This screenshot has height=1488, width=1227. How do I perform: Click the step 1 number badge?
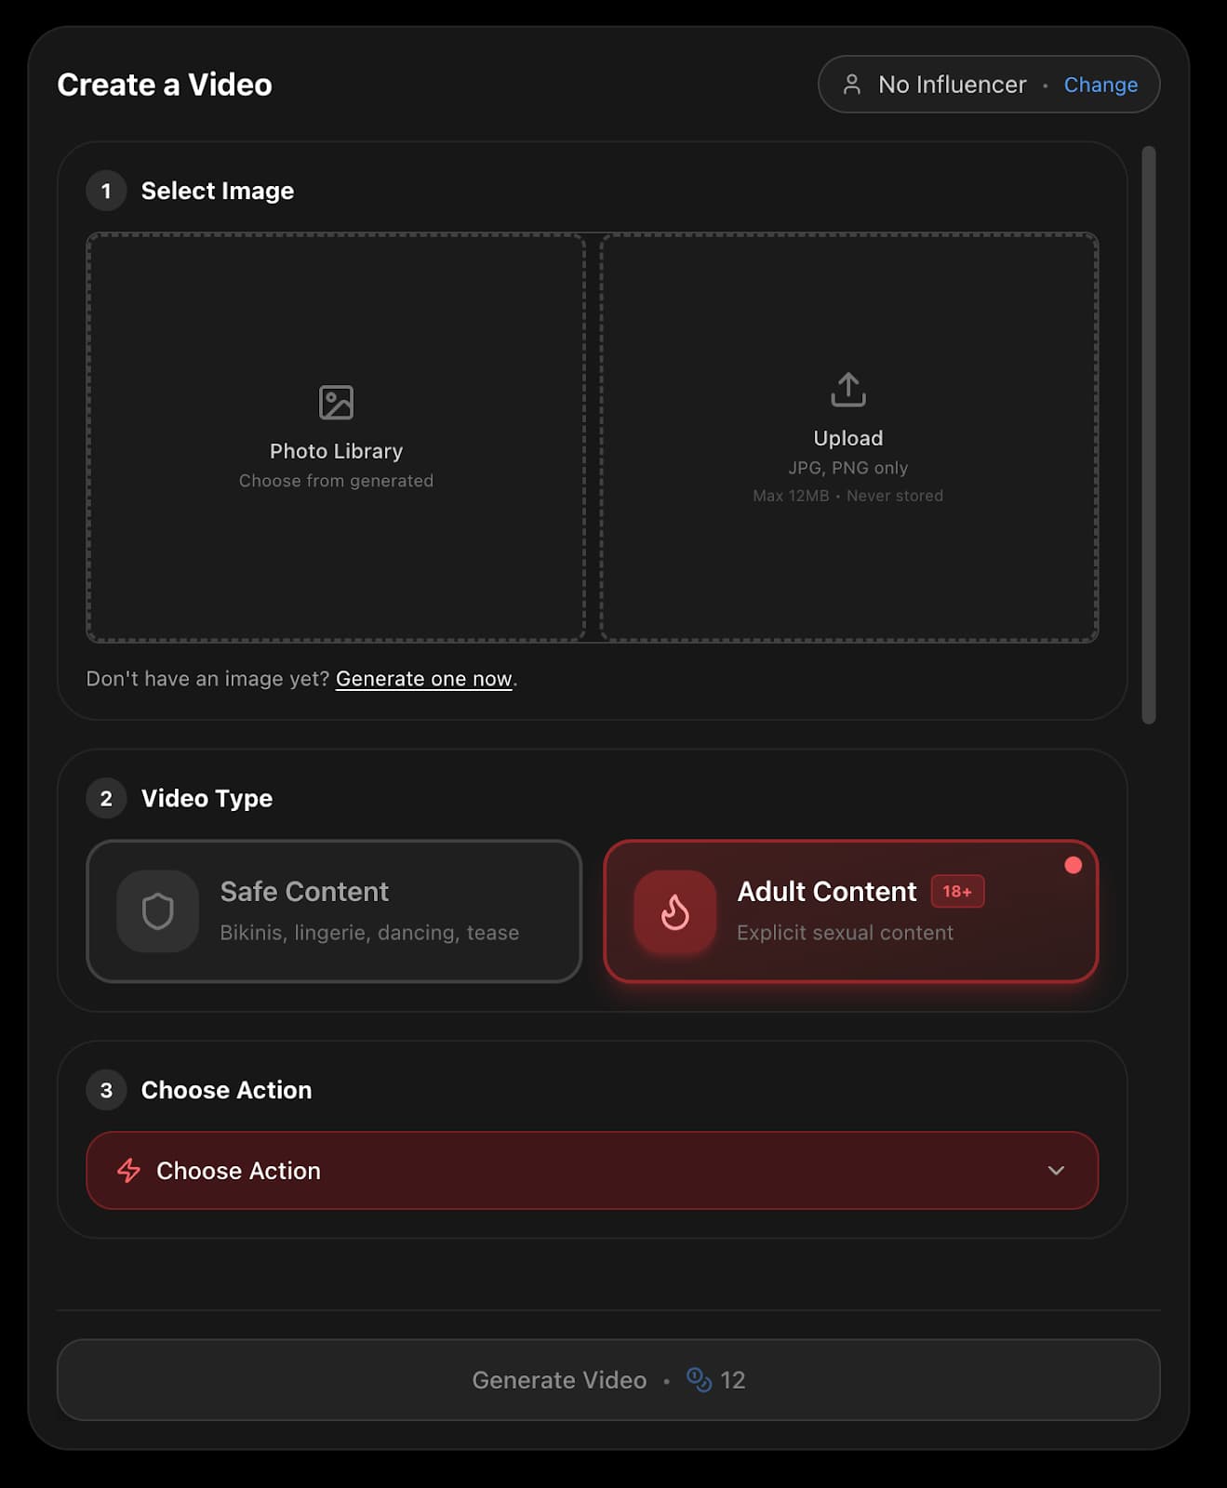[x=106, y=191]
